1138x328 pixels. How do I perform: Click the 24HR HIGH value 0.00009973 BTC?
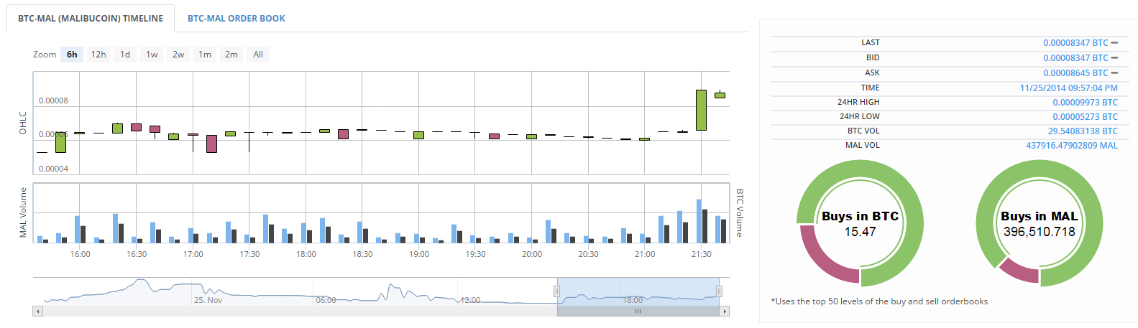(x=1085, y=103)
